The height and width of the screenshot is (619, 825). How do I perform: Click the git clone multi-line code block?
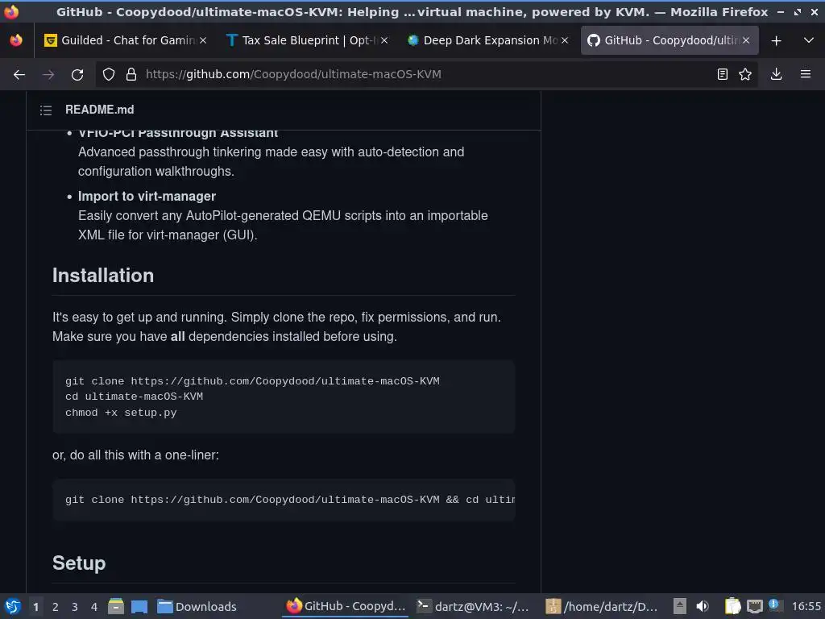(284, 397)
